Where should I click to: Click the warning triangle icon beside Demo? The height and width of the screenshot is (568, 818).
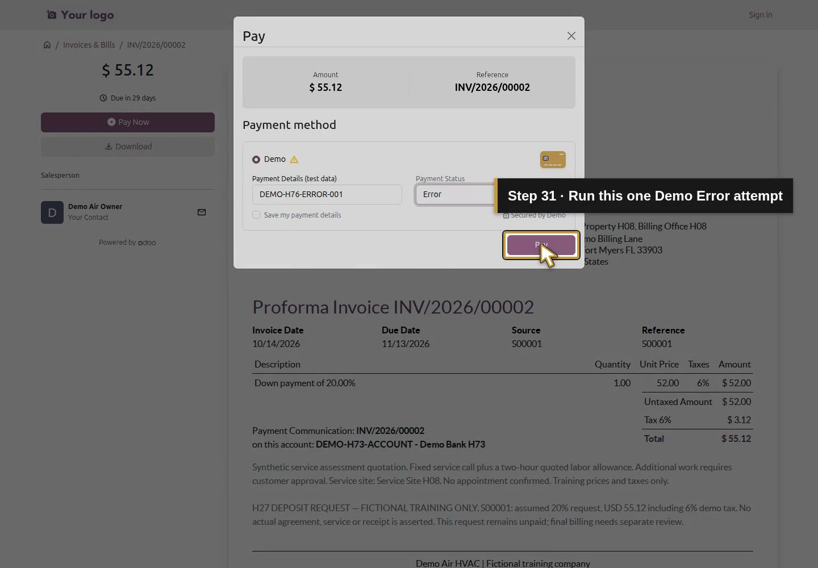[294, 160]
